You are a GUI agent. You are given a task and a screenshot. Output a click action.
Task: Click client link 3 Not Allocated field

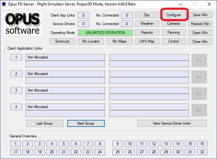point(65,90)
